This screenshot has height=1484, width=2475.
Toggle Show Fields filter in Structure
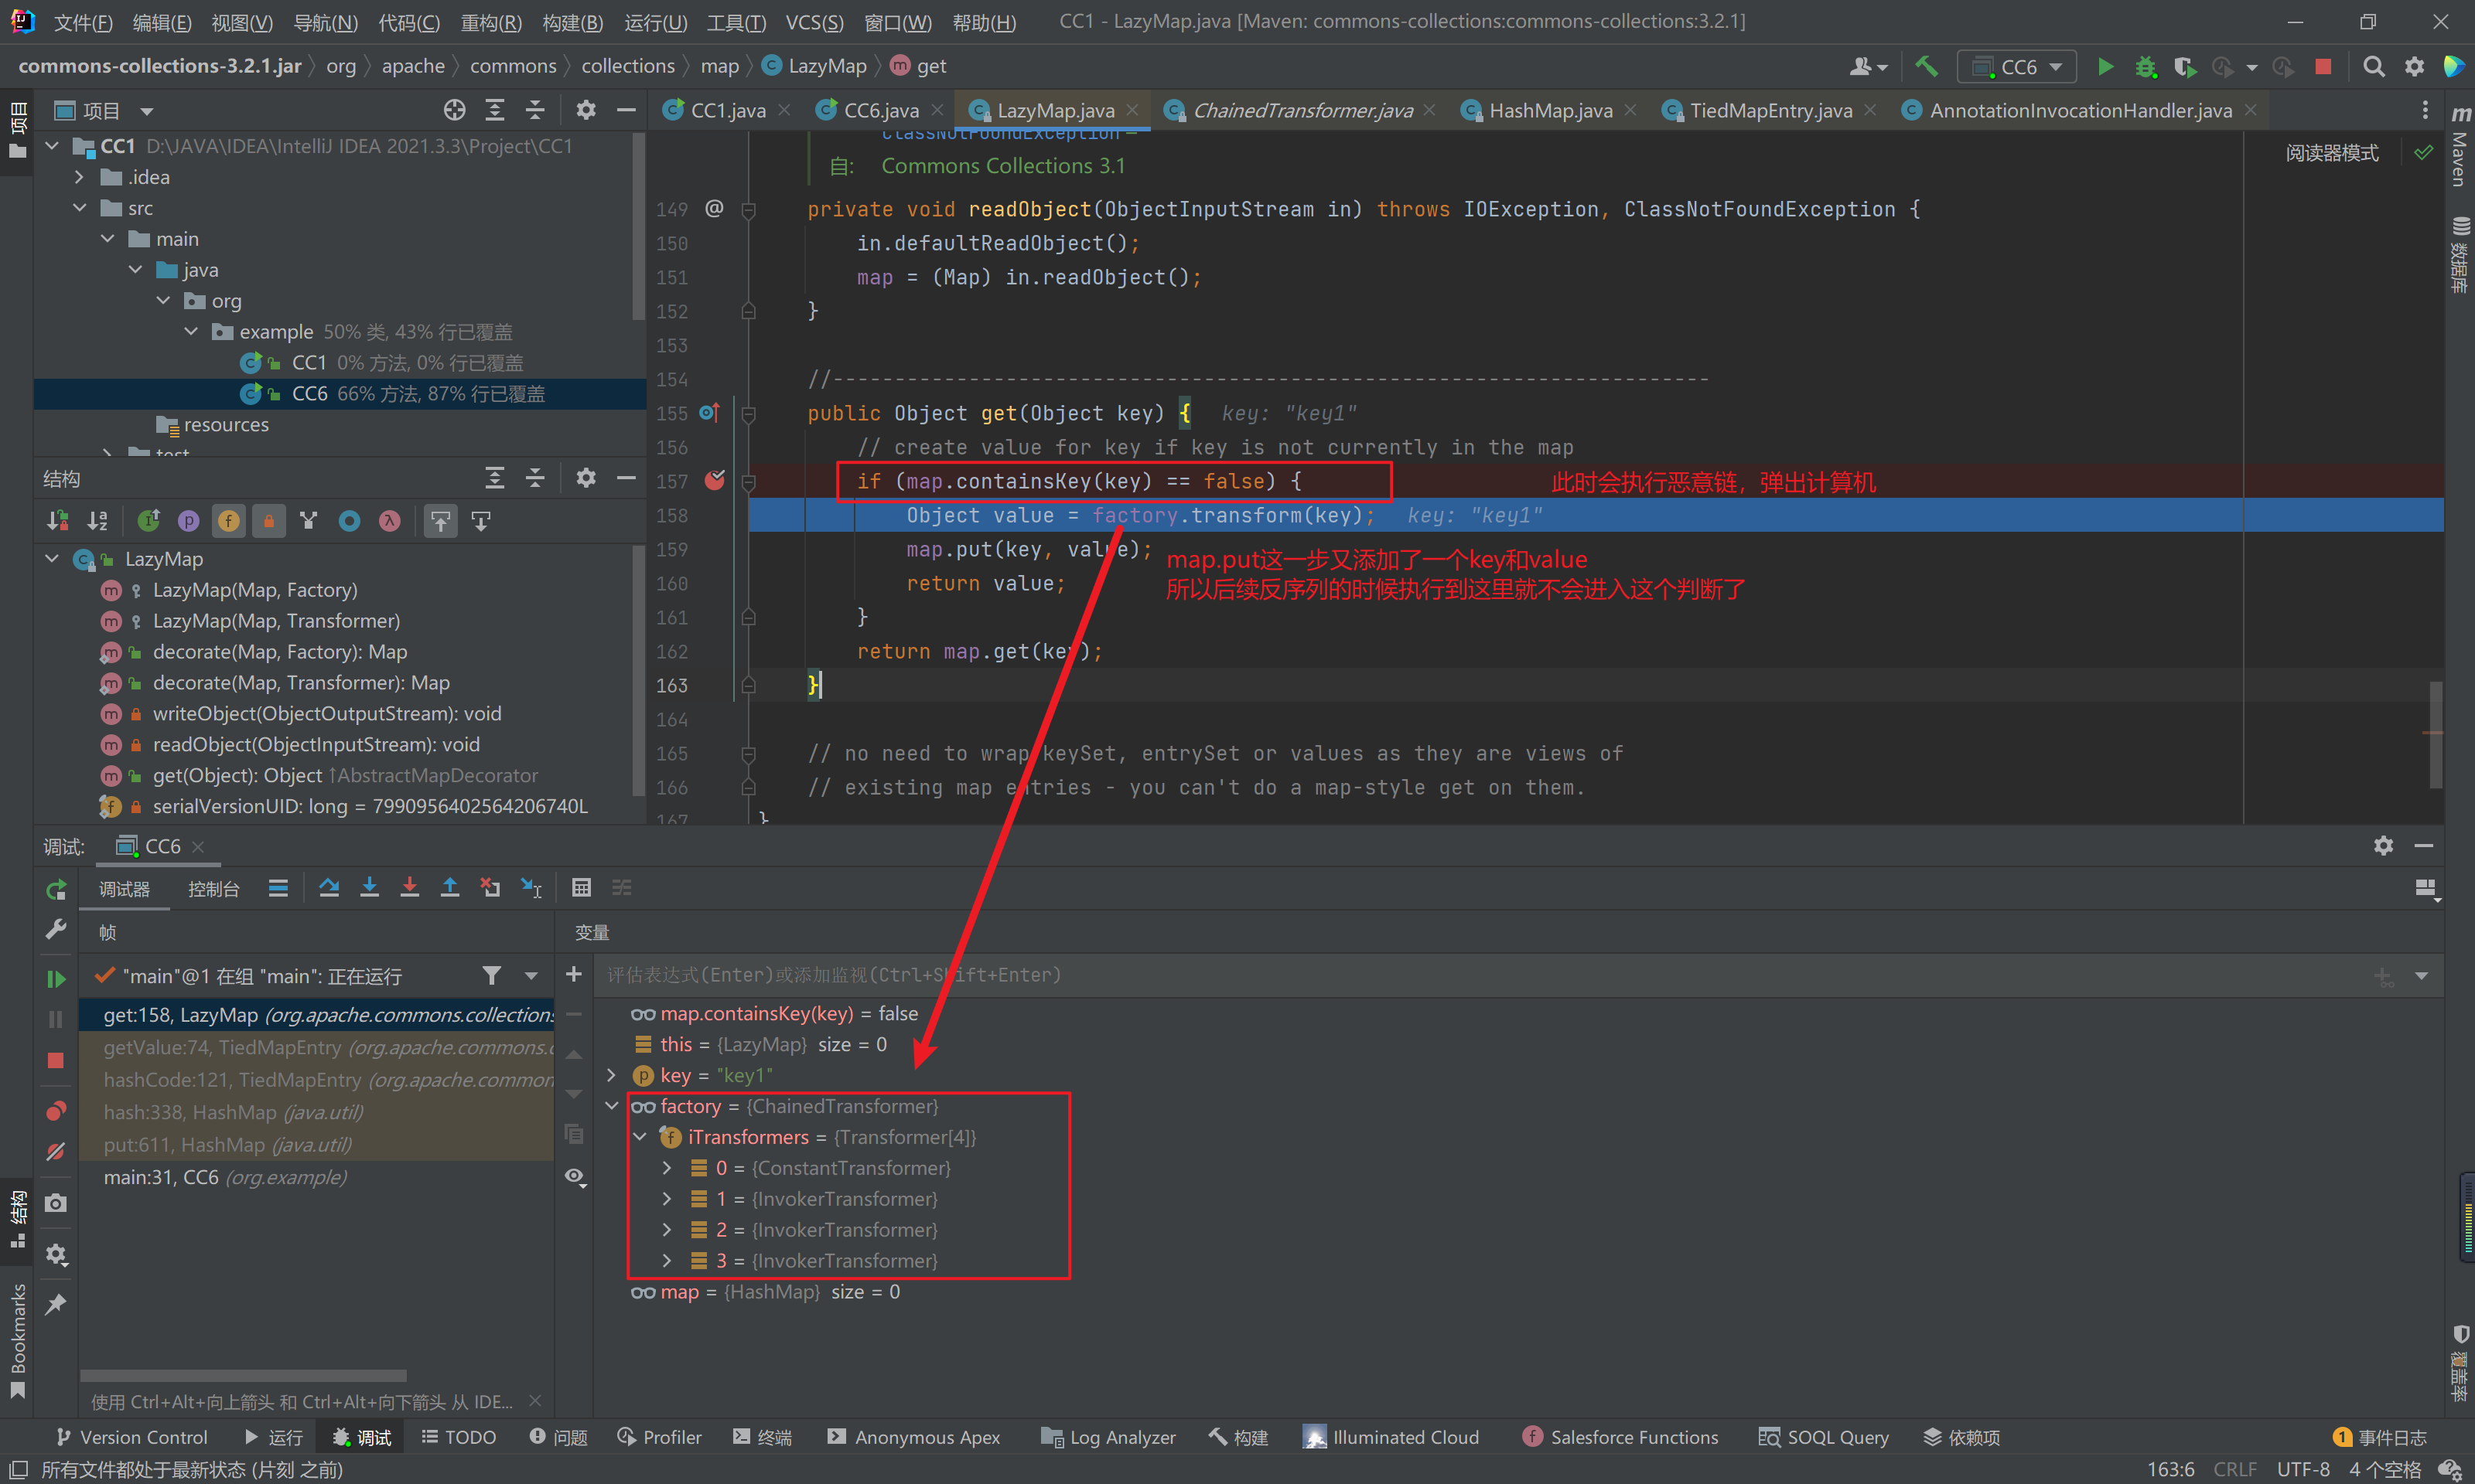tap(229, 521)
